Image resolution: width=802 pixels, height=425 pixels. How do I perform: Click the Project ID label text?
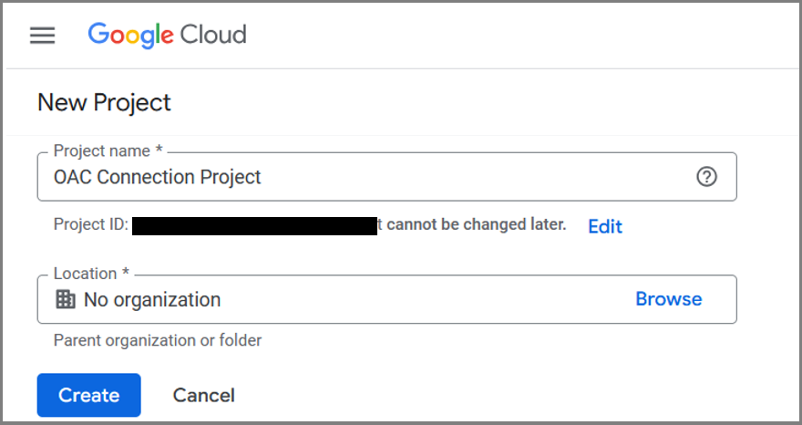point(90,224)
